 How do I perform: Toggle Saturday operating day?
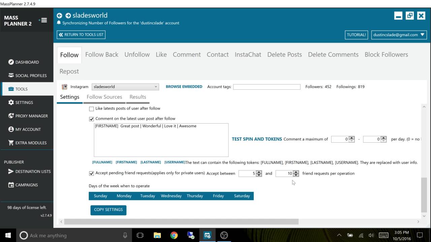click(242, 196)
